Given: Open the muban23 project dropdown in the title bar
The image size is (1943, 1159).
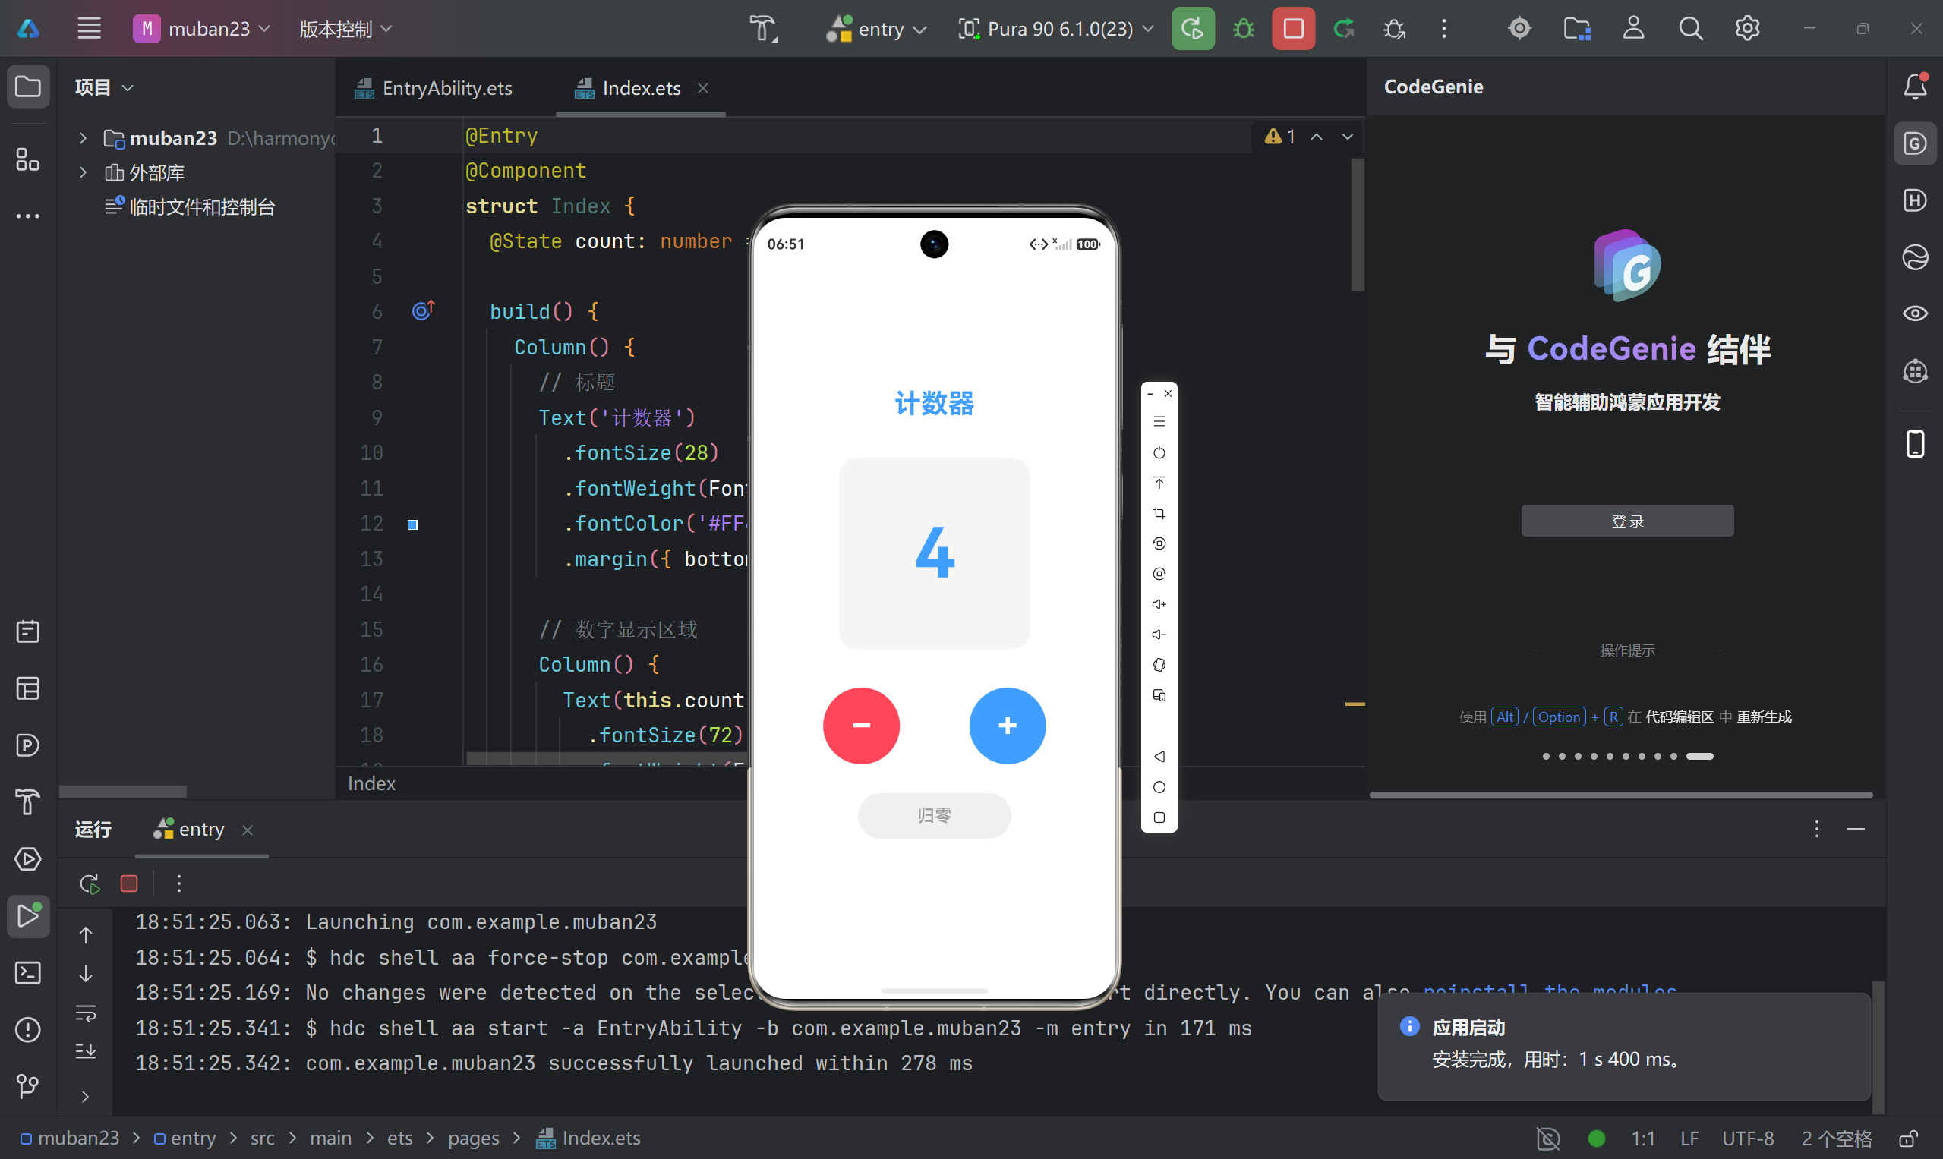Looking at the screenshot, I should point(202,29).
